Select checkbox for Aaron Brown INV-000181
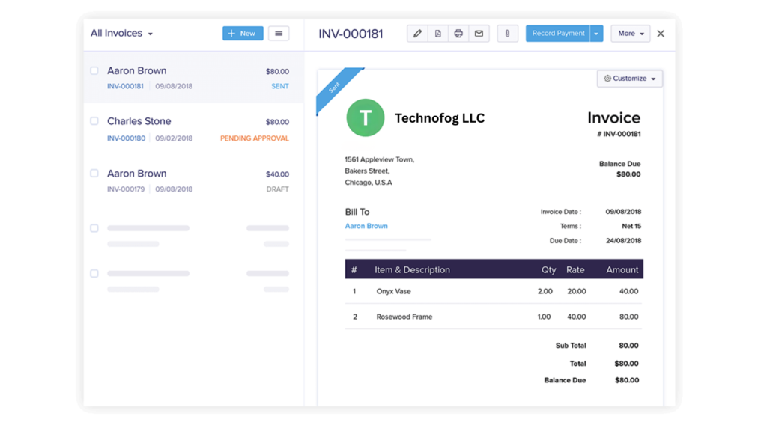 pos(94,71)
